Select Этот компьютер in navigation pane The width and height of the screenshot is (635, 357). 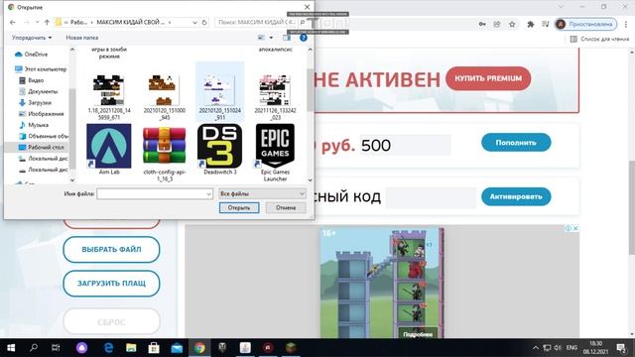41,69
